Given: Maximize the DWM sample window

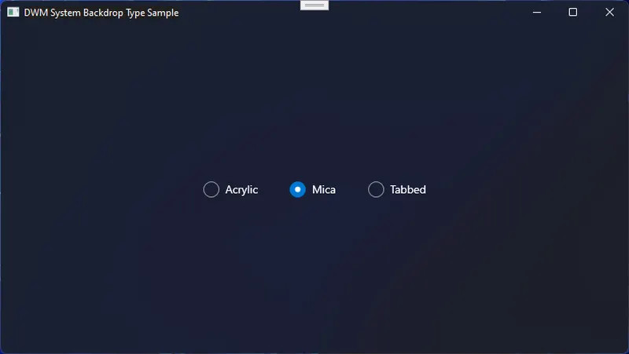Looking at the screenshot, I should click(573, 13).
